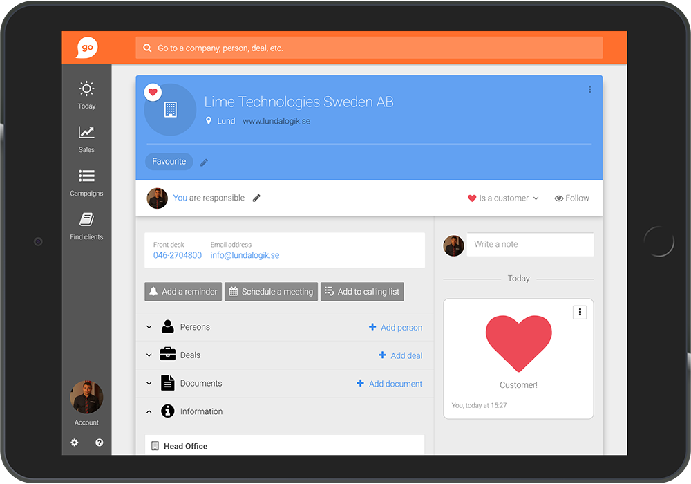Email info@lundalogik.se
The width and height of the screenshot is (691, 484).
click(x=245, y=255)
